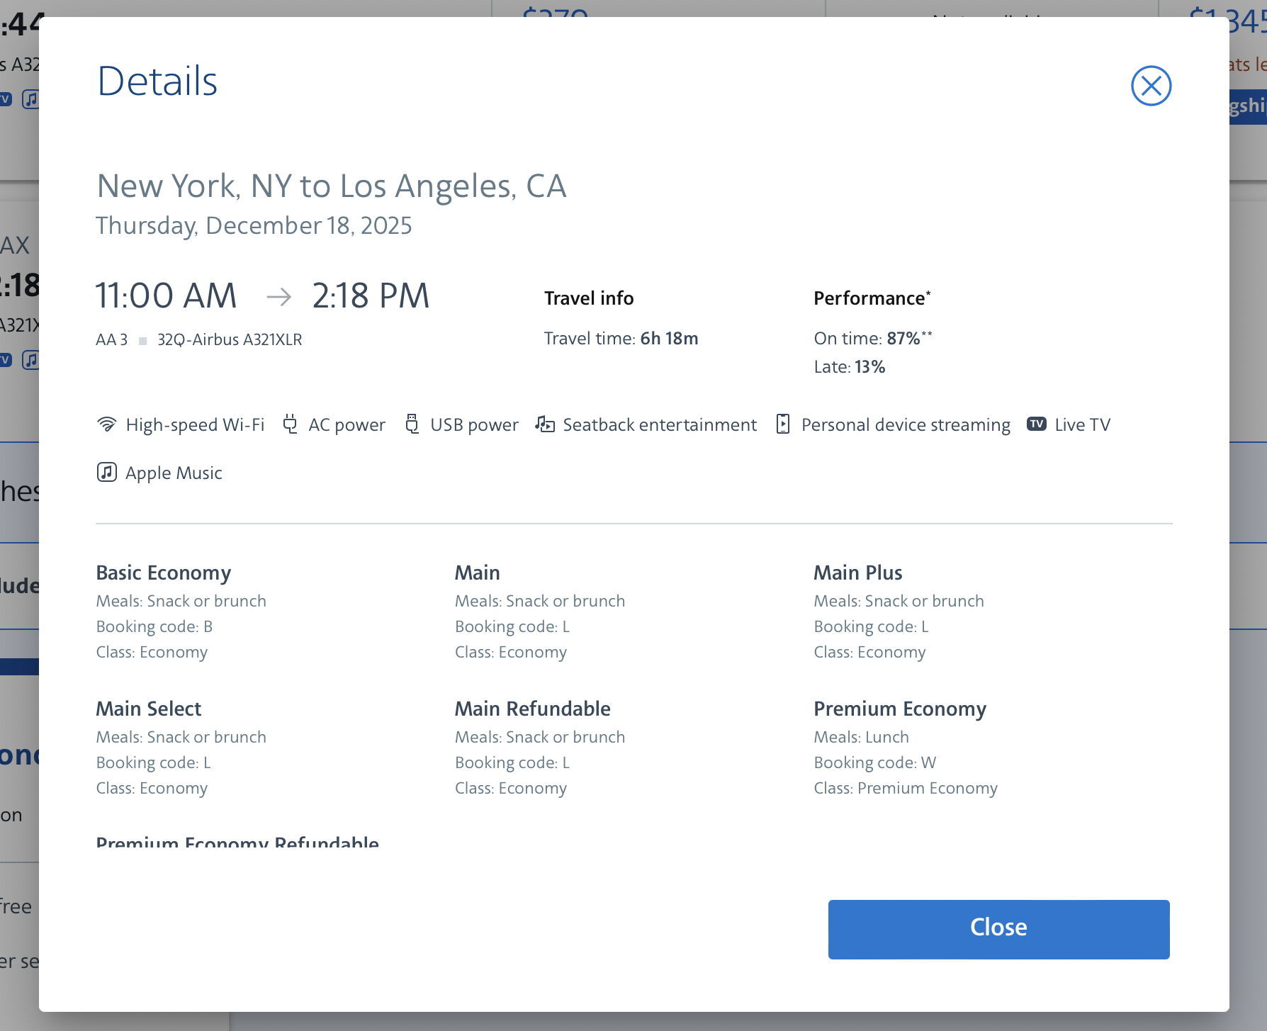Click the Personal device streaming icon
Image resolution: width=1267 pixels, height=1031 pixels.
click(x=783, y=424)
